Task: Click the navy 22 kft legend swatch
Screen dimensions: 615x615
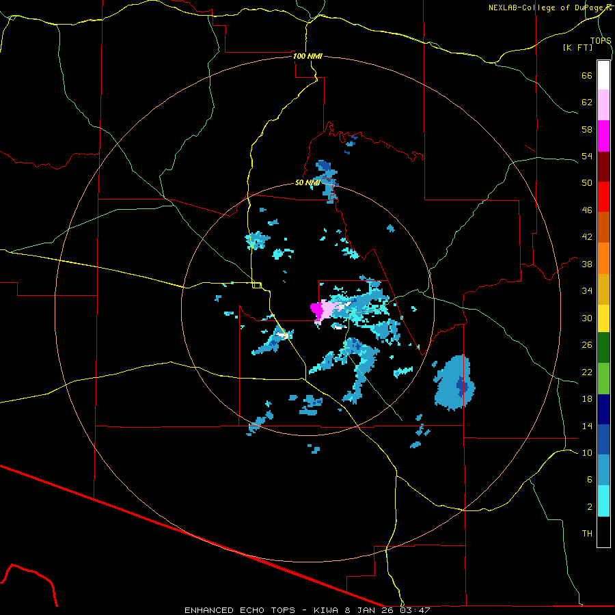Action: pos(603,409)
